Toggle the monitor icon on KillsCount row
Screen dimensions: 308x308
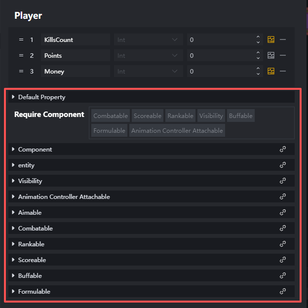(271, 39)
